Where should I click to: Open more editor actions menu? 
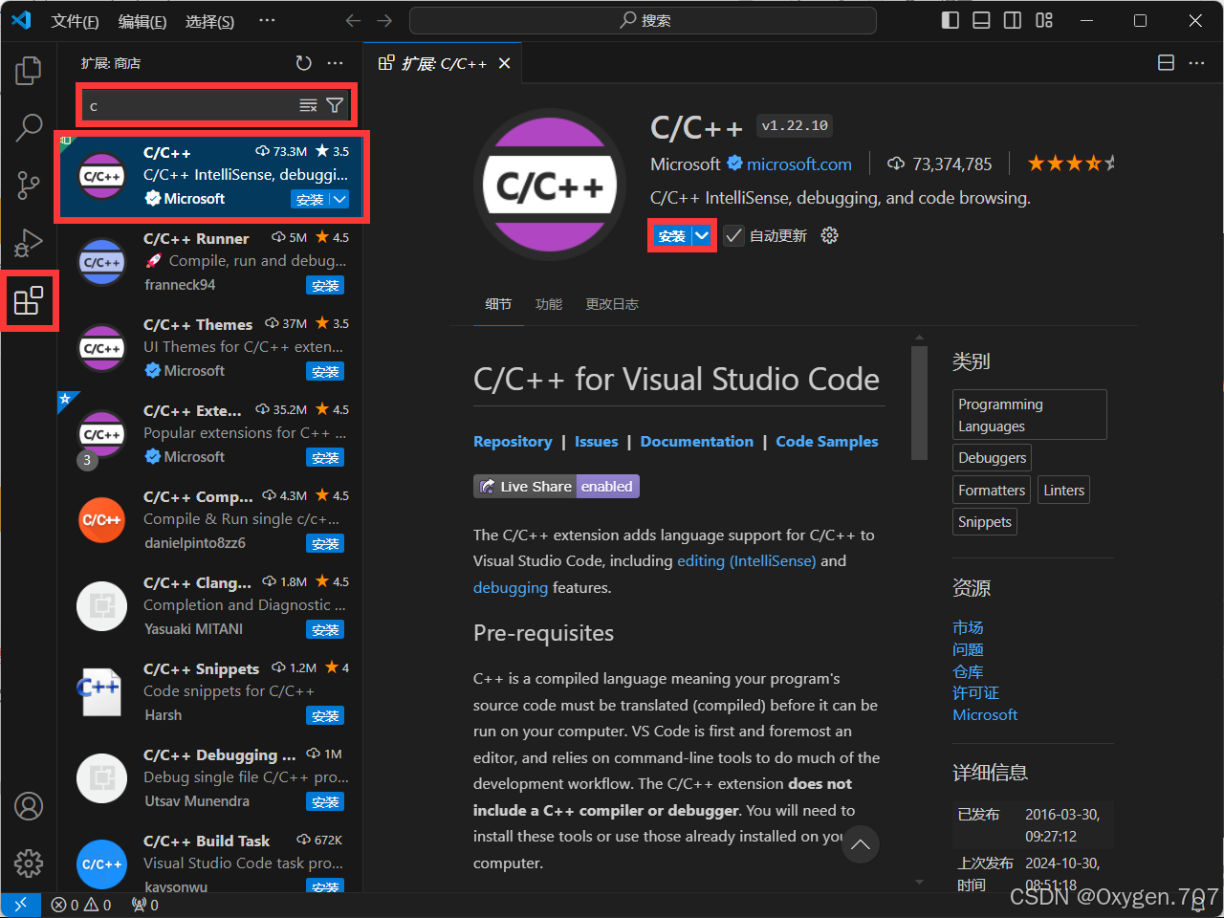[1197, 63]
